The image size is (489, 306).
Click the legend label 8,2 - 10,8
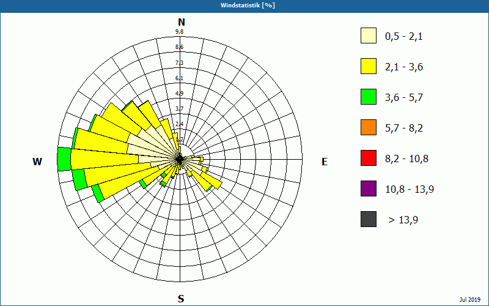(x=406, y=159)
